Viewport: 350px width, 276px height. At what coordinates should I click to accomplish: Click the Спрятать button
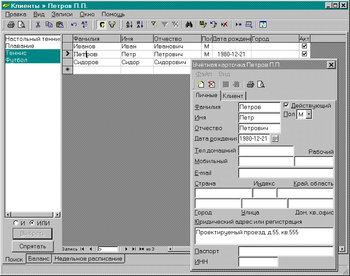33,247
